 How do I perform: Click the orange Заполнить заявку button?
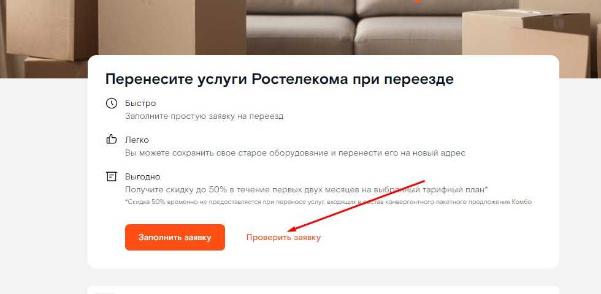pyautogui.click(x=175, y=238)
